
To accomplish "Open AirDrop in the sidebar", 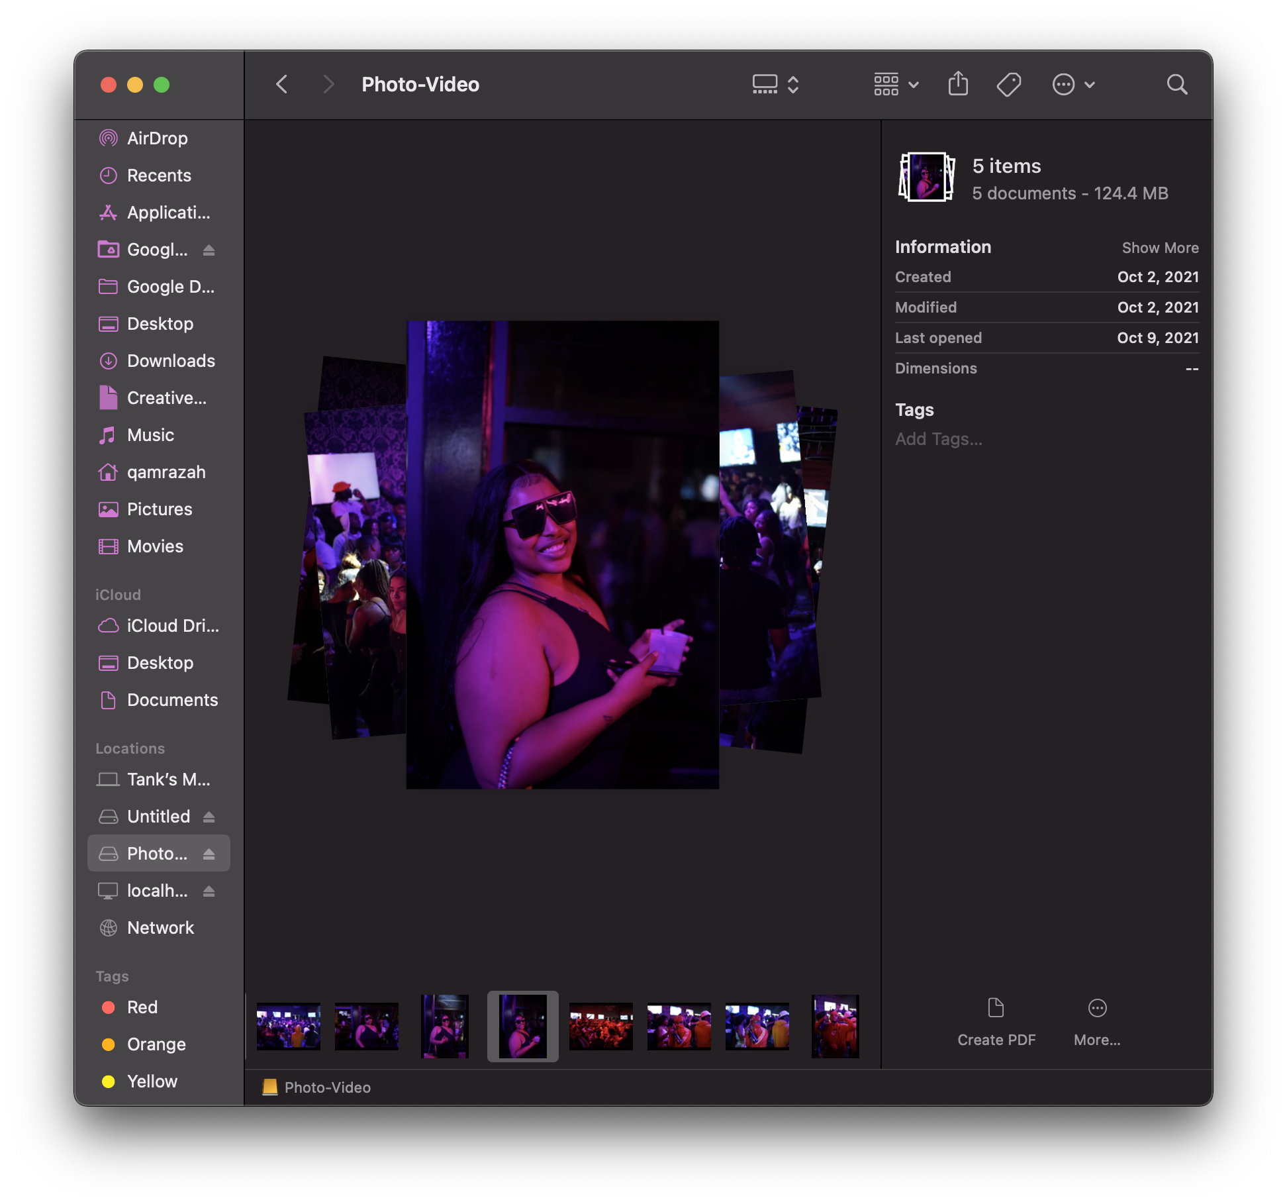I will click(x=158, y=138).
